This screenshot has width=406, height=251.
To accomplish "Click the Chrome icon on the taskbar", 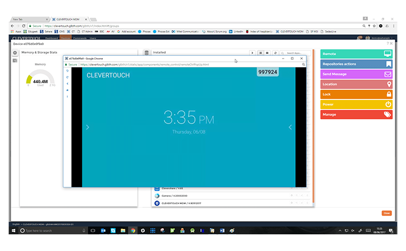I will (x=133, y=231).
